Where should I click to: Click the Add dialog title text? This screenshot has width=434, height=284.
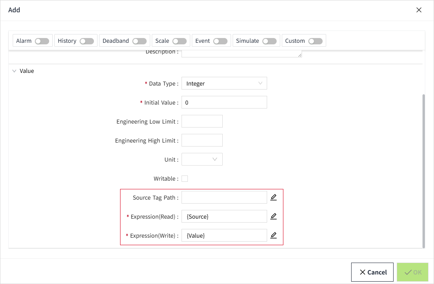click(x=14, y=10)
